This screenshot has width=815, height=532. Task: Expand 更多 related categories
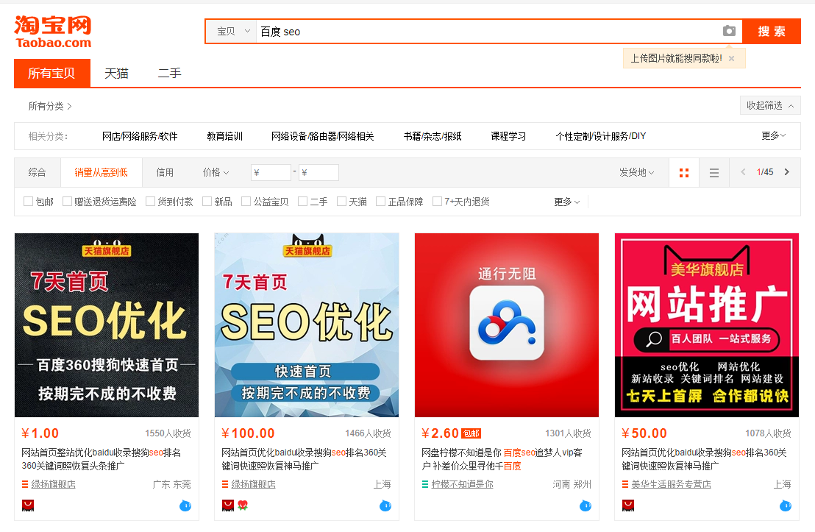click(773, 135)
